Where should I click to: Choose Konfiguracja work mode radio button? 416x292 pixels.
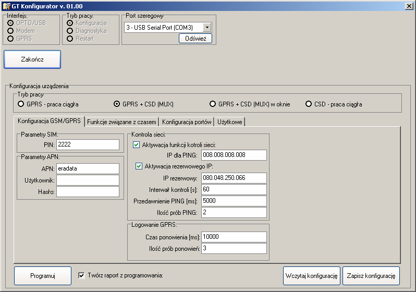(70, 23)
